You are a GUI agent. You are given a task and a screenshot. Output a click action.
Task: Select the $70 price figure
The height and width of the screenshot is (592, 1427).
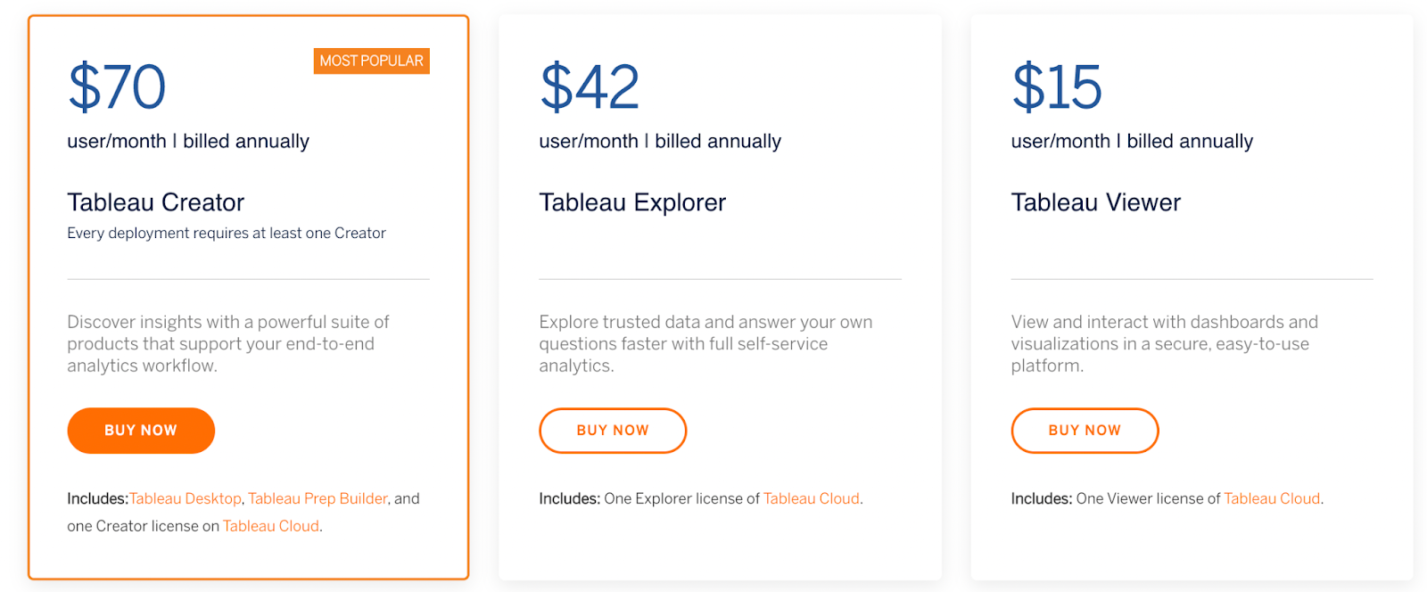[x=117, y=87]
